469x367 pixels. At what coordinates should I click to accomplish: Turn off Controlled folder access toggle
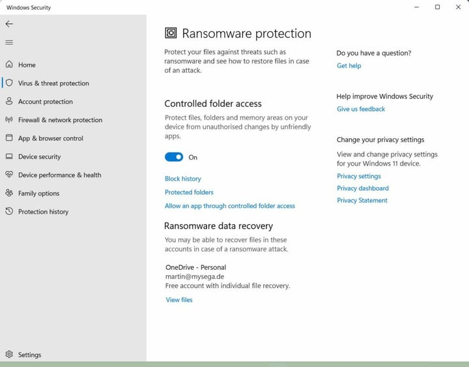pyautogui.click(x=174, y=157)
